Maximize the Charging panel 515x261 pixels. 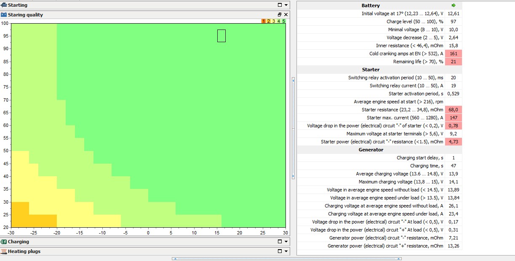[280, 242]
